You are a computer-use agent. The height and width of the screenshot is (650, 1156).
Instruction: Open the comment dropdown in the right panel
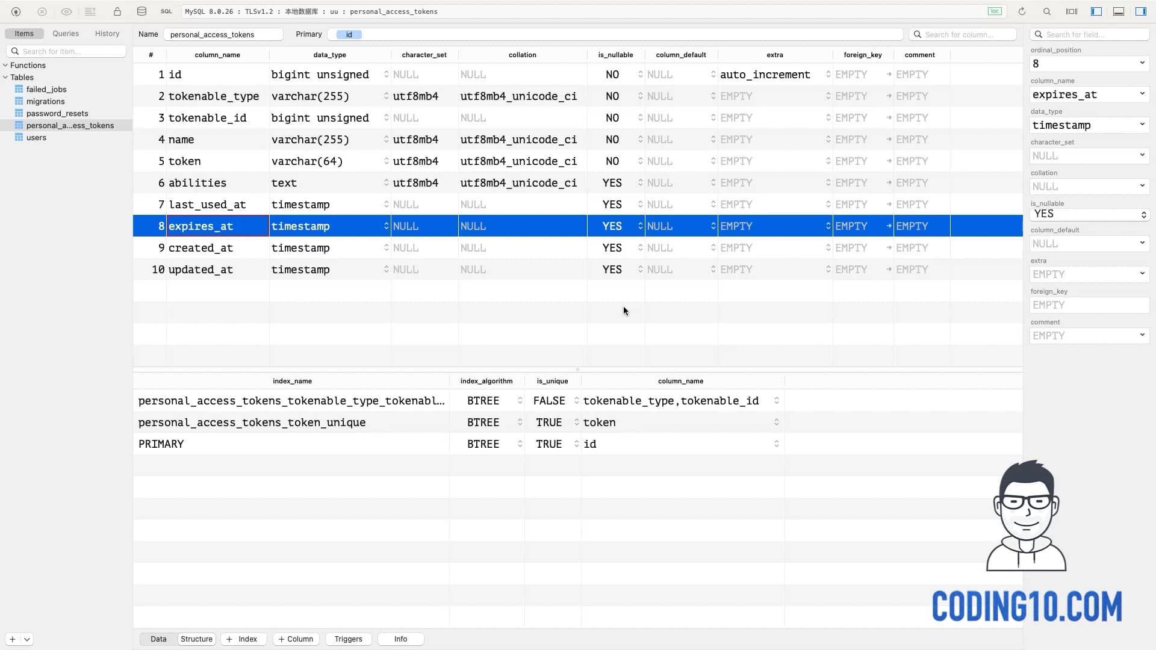click(1142, 335)
